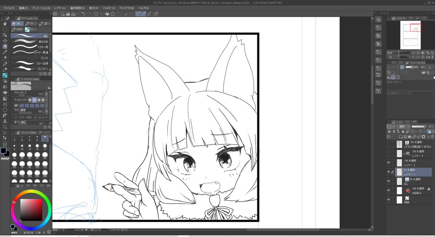Image resolution: width=435 pixels, height=237 pixels.
Task: Click the Save icon in command bar
Action: [x=73, y=14]
